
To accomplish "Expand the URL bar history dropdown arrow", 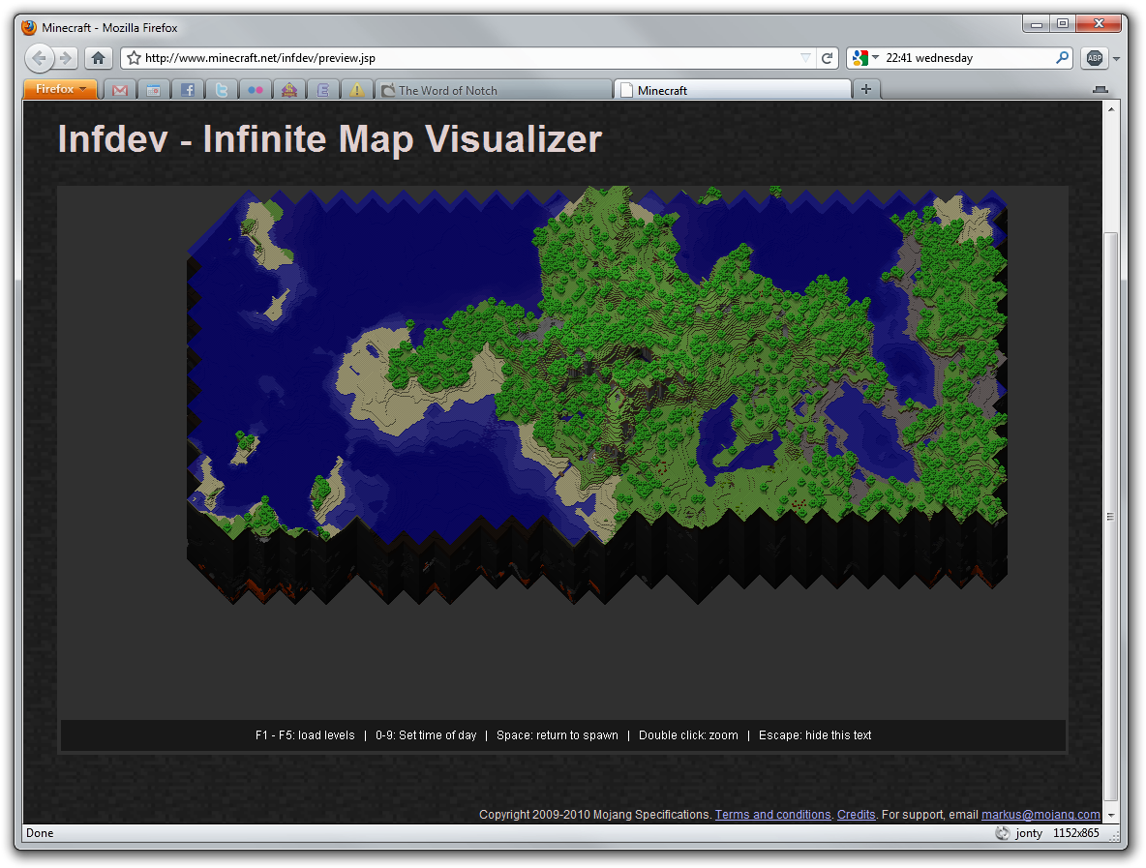I will click(805, 58).
